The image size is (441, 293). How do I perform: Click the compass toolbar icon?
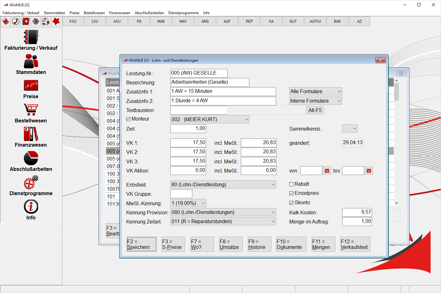pyautogui.click(x=36, y=21)
